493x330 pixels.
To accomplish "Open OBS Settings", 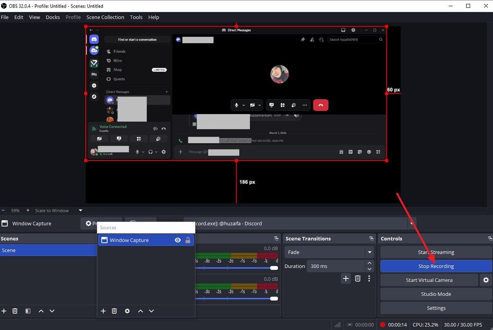I will 436,308.
